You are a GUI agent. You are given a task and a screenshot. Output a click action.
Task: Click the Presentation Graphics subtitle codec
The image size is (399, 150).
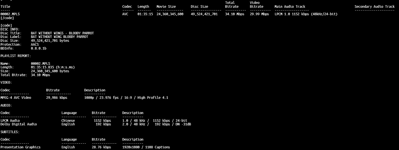coord(20,147)
